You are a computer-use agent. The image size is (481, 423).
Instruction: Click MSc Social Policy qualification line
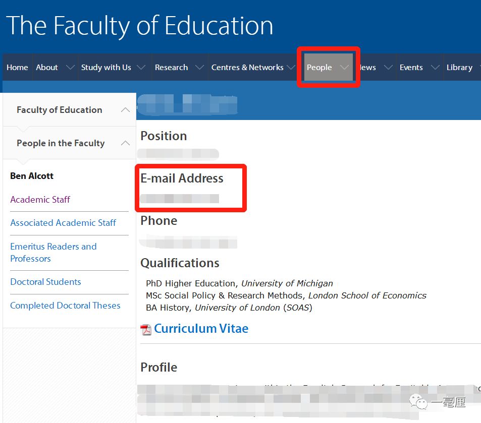pos(286,295)
